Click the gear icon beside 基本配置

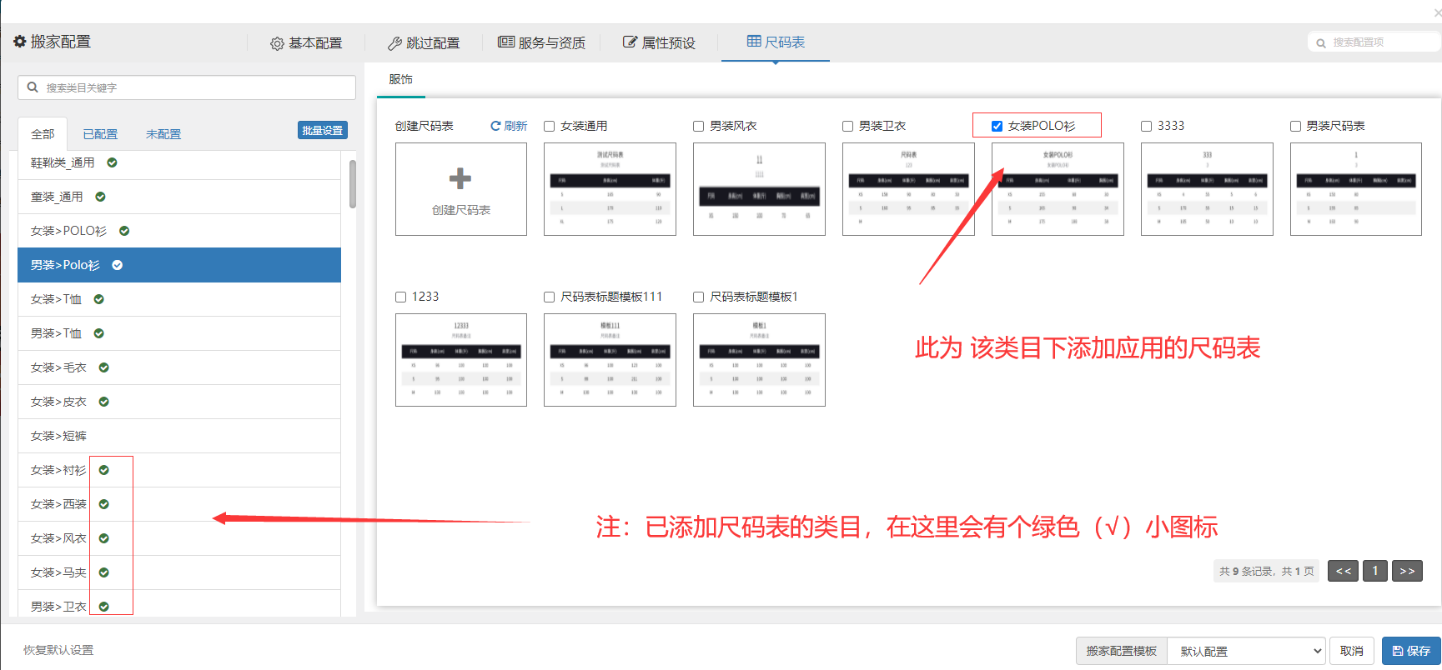coord(277,43)
